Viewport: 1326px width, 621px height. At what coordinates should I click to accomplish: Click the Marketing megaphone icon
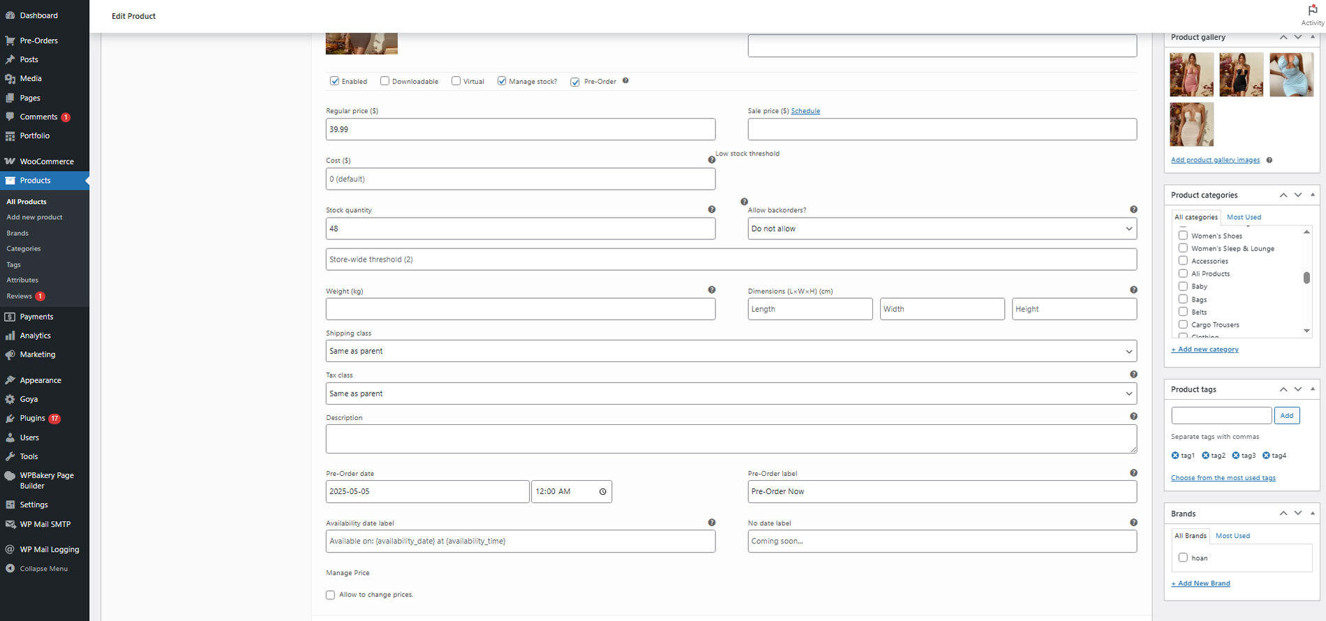point(10,354)
